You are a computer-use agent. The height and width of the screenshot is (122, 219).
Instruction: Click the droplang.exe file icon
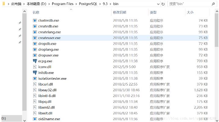click(35, 50)
